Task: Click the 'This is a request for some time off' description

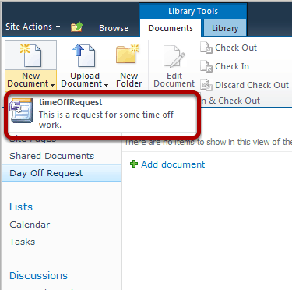Action: (x=106, y=120)
